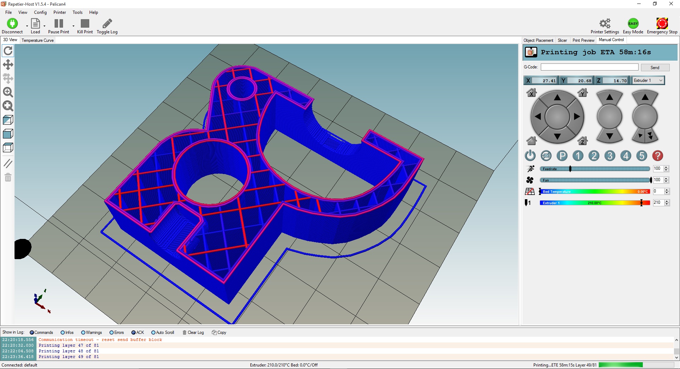Image resolution: width=680 pixels, height=369 pixels.
Task: Run custom script button 3
Action: 610,156
